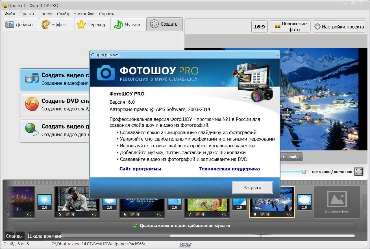
Task: Click the playback position slider handle
Action: click(x=304, y=172)
